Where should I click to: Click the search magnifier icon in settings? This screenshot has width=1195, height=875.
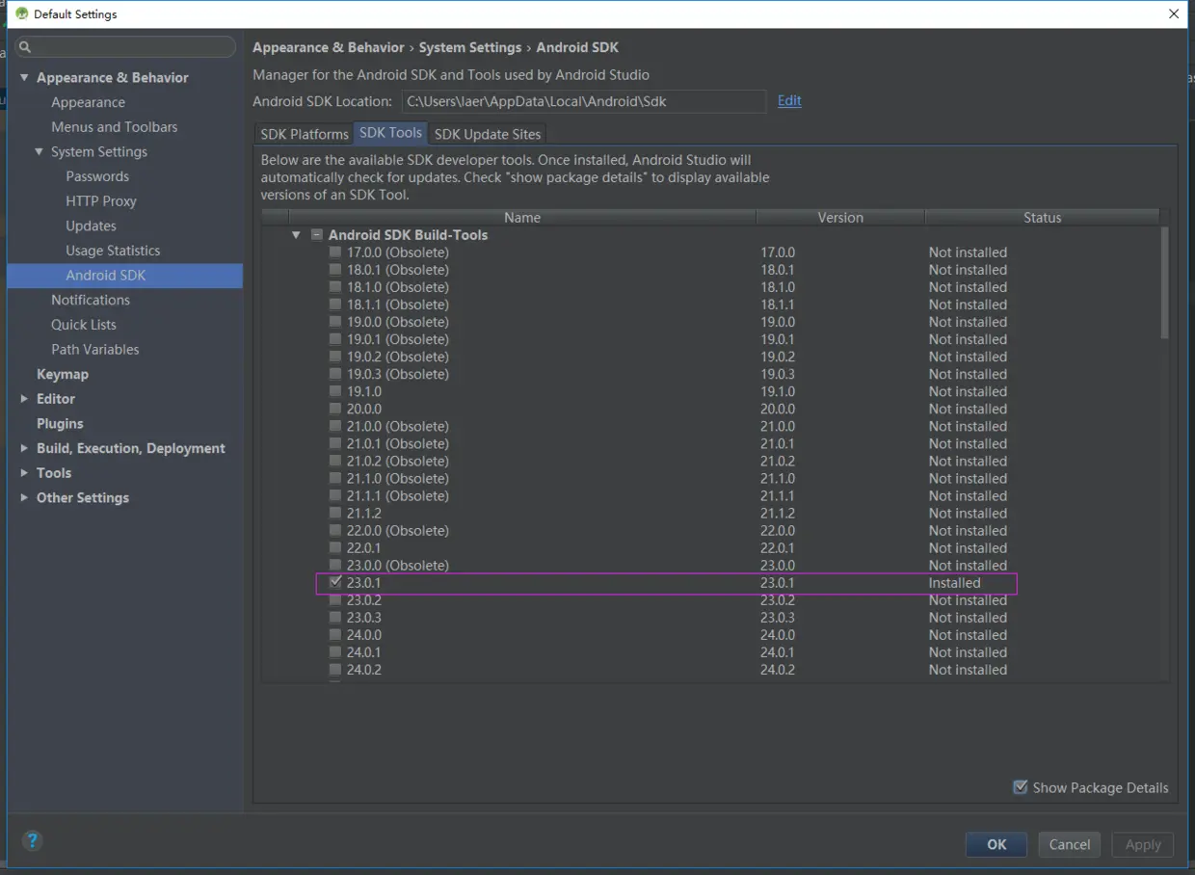(x=25, y=46)
